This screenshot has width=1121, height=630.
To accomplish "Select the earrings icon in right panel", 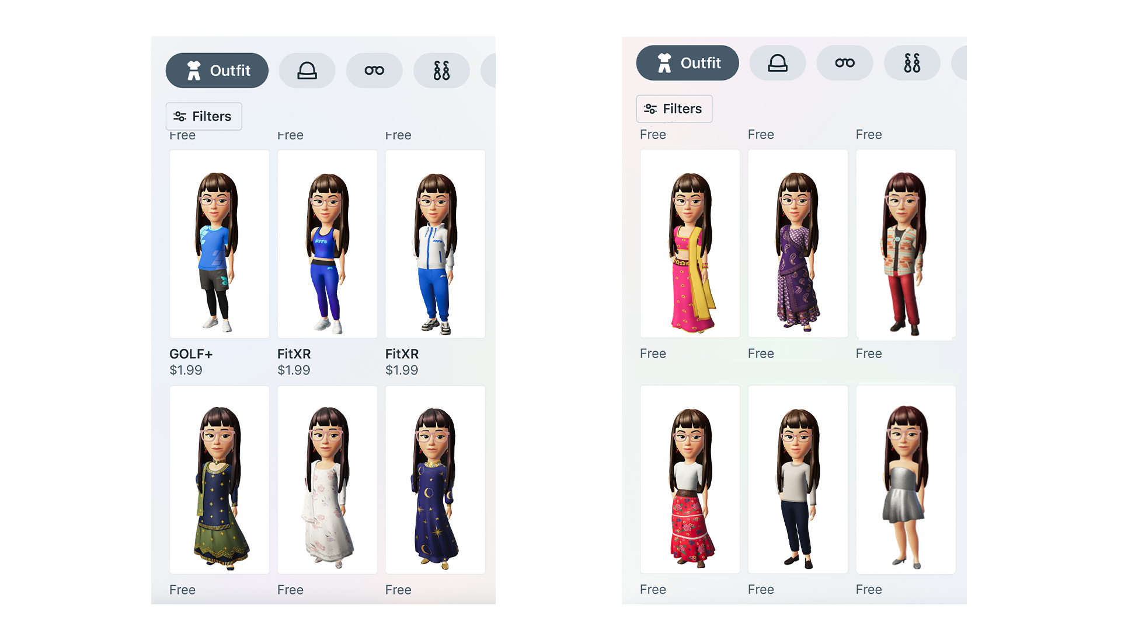I will pyautogui.click(x=912, y=63).
